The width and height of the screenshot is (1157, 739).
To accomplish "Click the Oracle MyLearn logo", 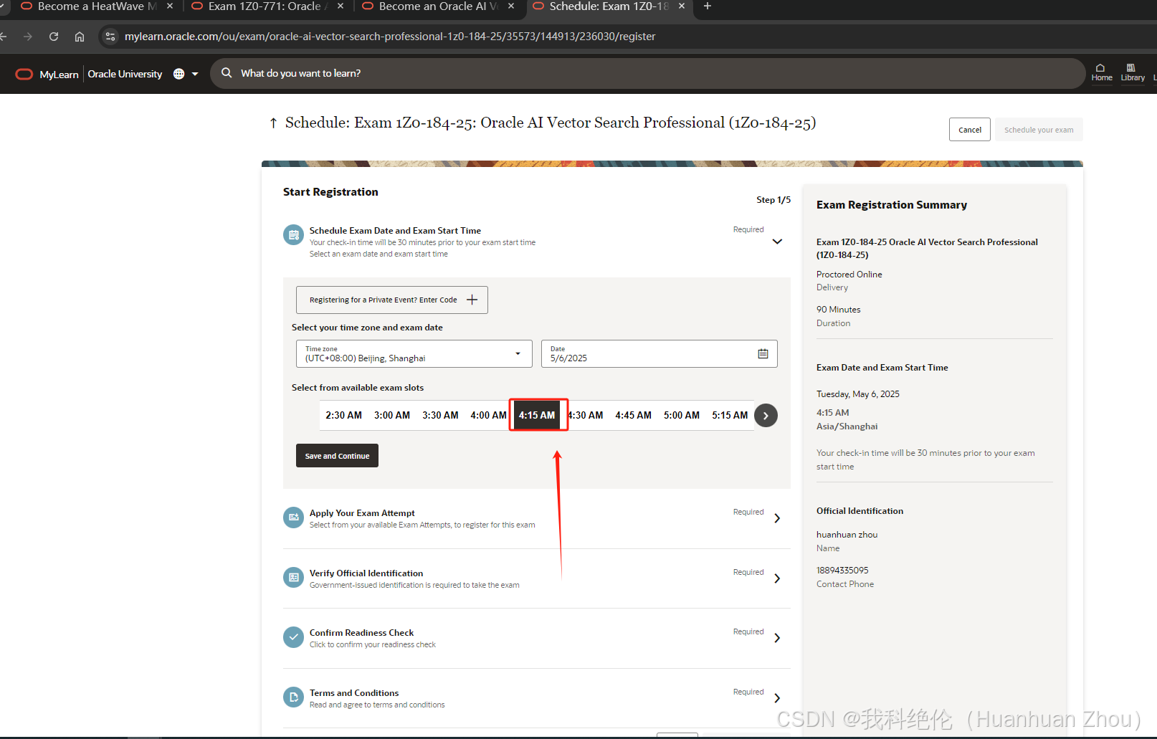I will pyautogui.click(x=47, y=74).
